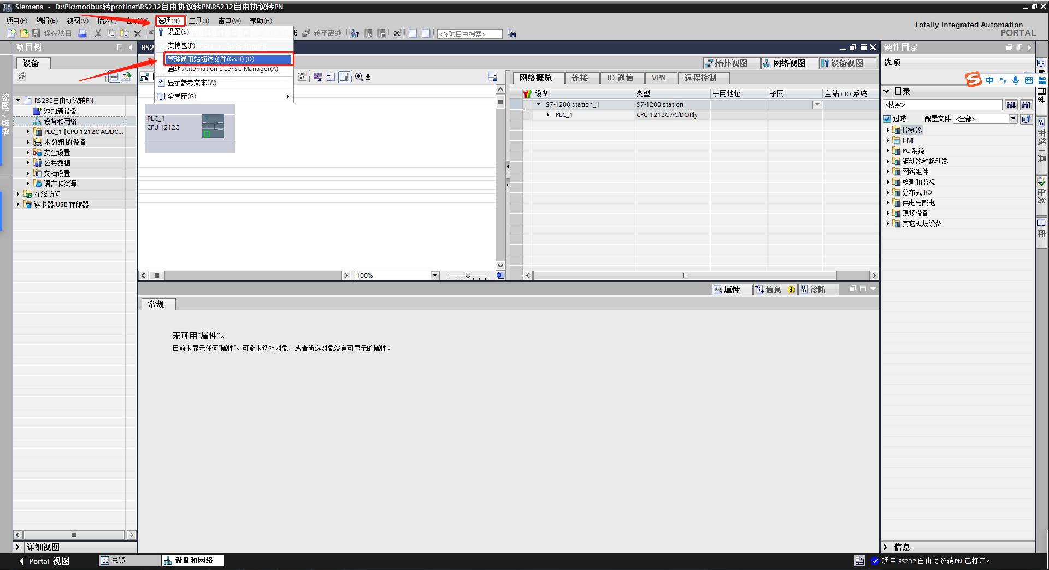Image resolution: width=1049 pixels, height=570 pixels.
Task: Click the print icon in toolbar
Action: [82, 33]
